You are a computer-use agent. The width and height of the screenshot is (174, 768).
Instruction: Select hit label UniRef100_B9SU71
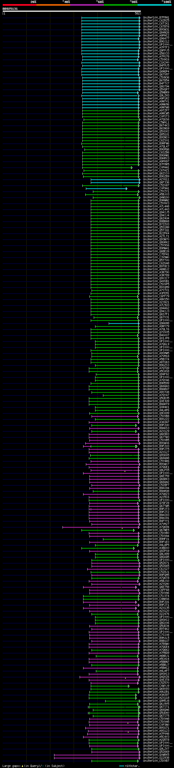click(156, 728)
